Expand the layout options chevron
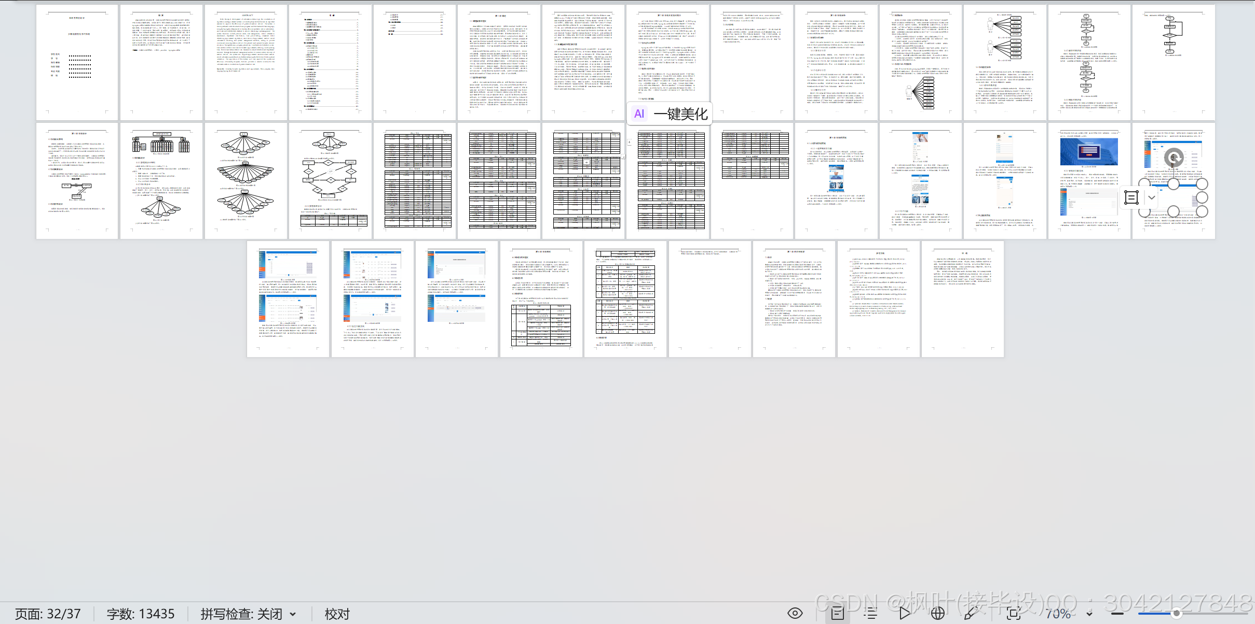 click(x=1152, y=197)
